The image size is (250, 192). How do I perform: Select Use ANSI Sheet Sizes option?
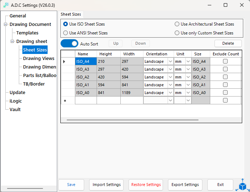(66, 33)
